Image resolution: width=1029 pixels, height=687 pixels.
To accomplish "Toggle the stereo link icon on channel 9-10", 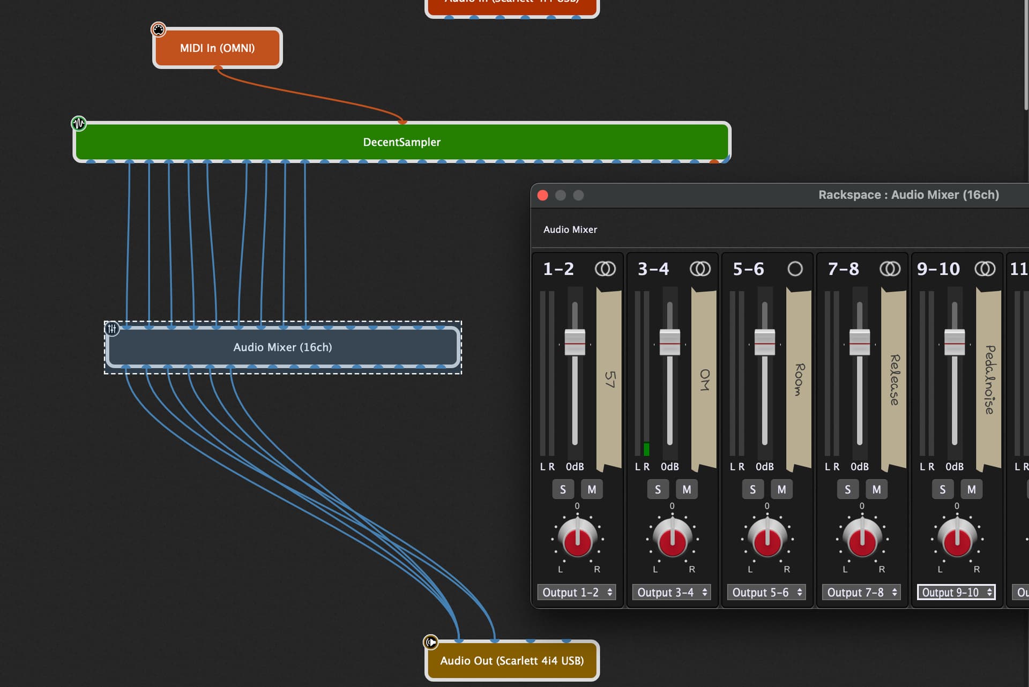I will [985, 269].
